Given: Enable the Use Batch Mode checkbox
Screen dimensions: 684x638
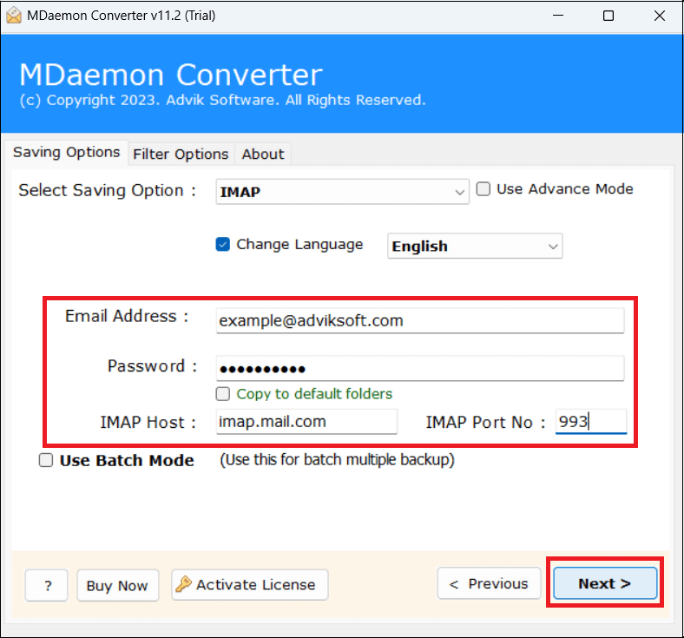Looking at the screenshot, I should (46, 460).
